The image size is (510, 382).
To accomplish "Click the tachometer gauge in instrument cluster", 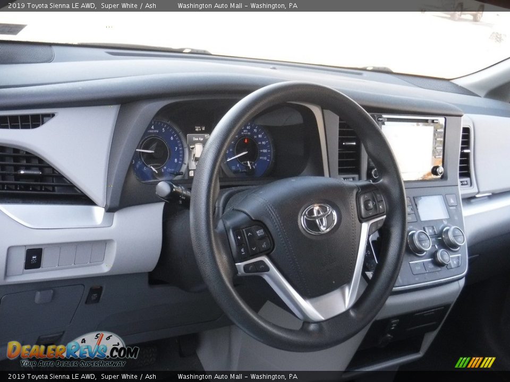I will pyautogui.click(x=159, y=152).
